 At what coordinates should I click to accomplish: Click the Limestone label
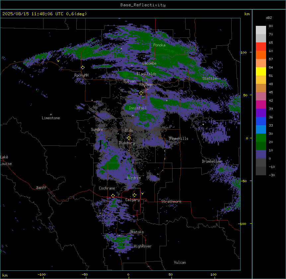tap(51, 118)
